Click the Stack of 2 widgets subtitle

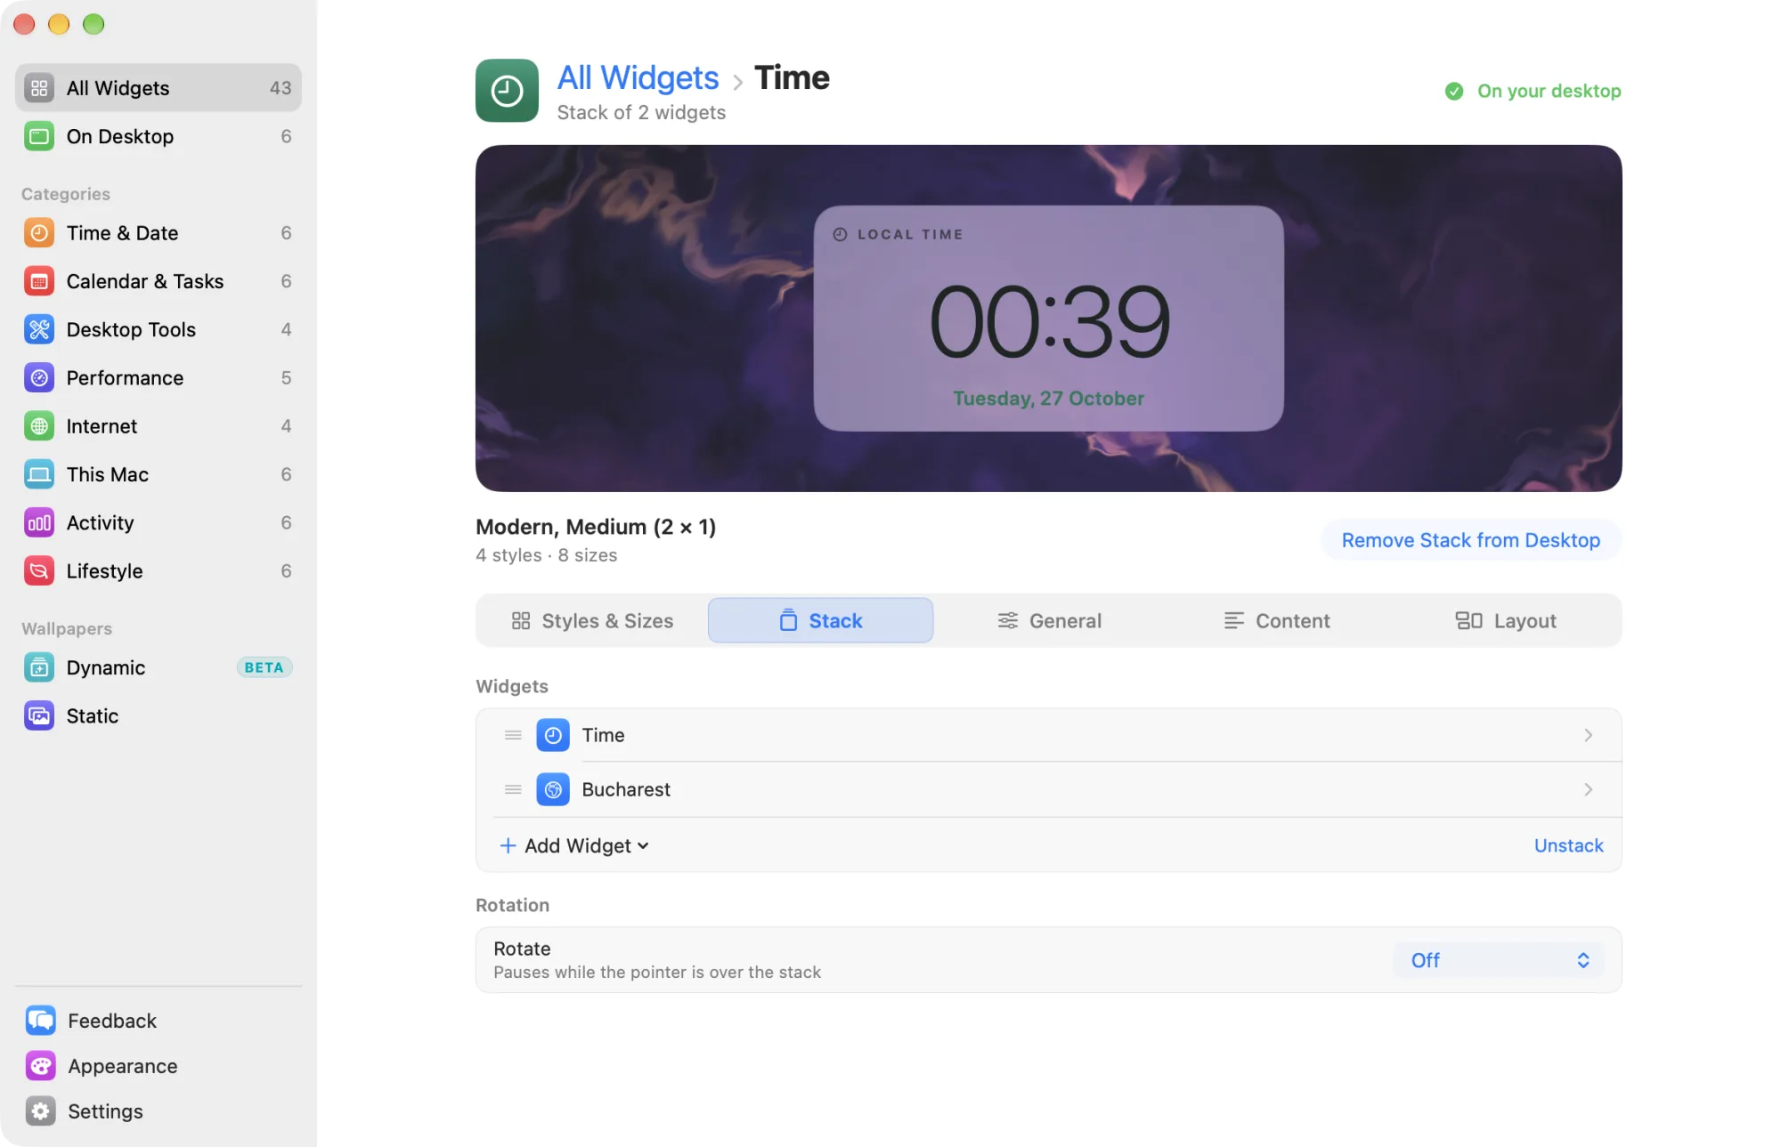click(x=641, y=112)
